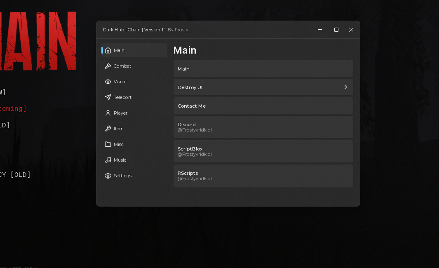Open the Item tab label
The width and height of the screenshot is (439, 268).
point(119,129)
